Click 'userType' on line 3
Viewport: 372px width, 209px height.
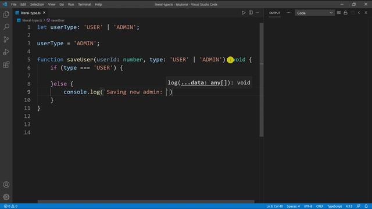click(x=51, y=44)
